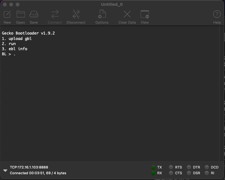Click the RI status indicator
Viewport: 225px width, 180px height.
(207, 173)
